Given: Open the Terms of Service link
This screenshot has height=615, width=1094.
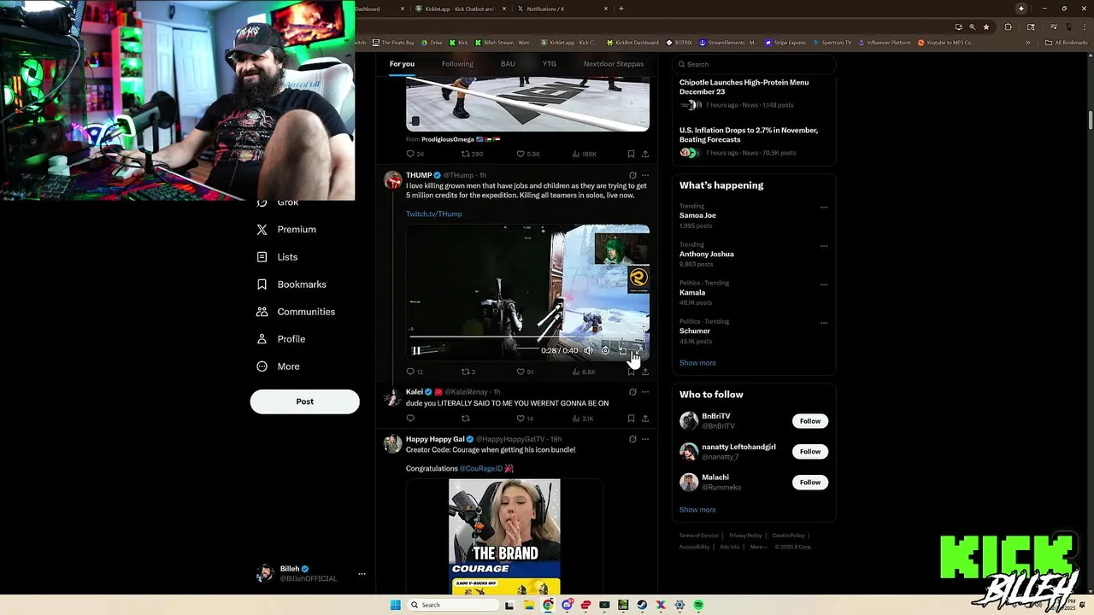Looking at the screenshot, I should (x=699, y=536).
